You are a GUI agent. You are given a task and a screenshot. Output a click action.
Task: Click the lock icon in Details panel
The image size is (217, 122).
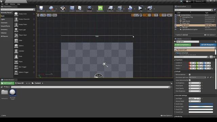pos(216,41)
